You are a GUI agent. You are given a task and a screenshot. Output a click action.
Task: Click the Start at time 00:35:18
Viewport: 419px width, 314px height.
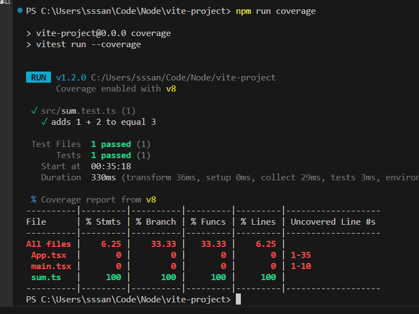(111, 166)
